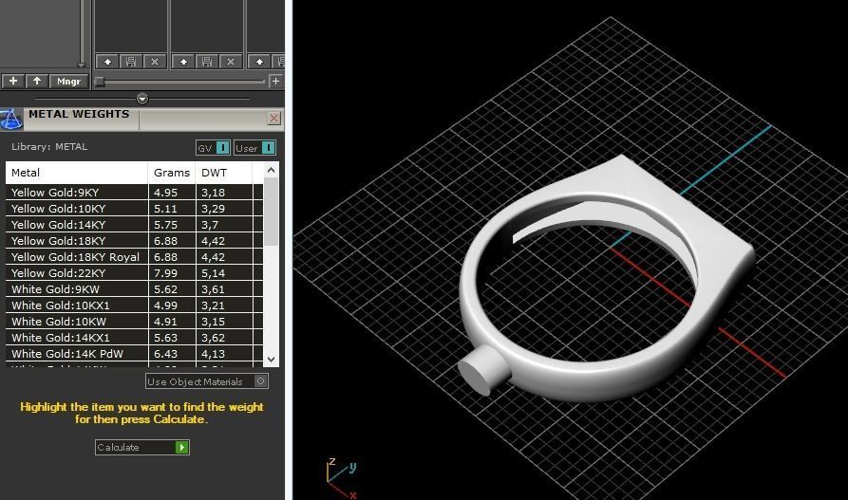Click the Metal Weights scale icon
This screenshot has height=500, width=848.
10,119
